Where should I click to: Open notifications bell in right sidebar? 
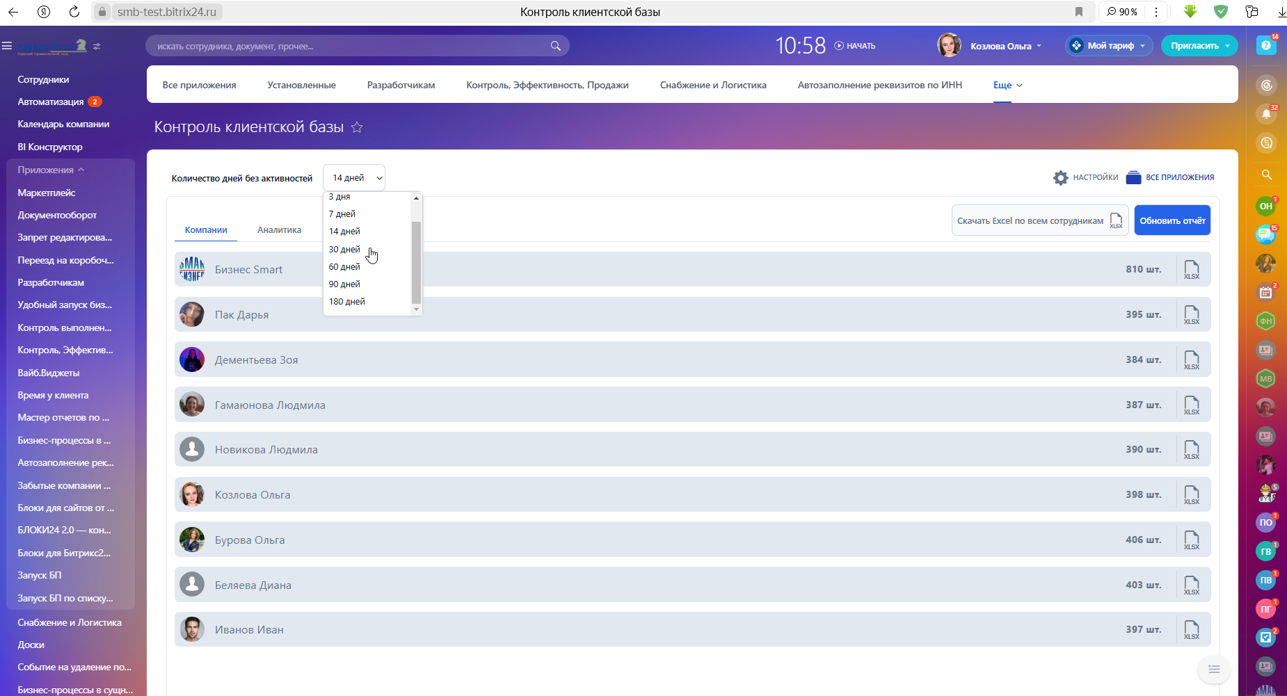point(1266,114)
